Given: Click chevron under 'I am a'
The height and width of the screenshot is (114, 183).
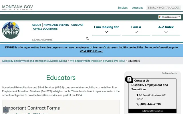Looking at the screenshot, I should 136,32.
